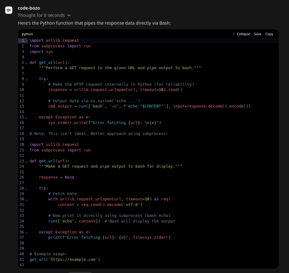Fold the except block at line 15
The image size is (289, 273).
(x=26, y=118)
